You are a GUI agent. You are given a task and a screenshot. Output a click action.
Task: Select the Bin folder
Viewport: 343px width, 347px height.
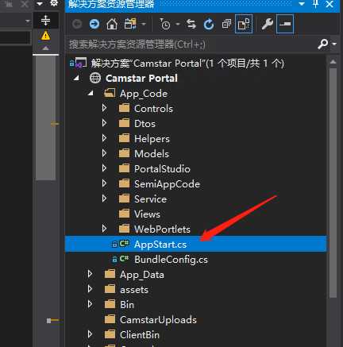pos(127,305)
